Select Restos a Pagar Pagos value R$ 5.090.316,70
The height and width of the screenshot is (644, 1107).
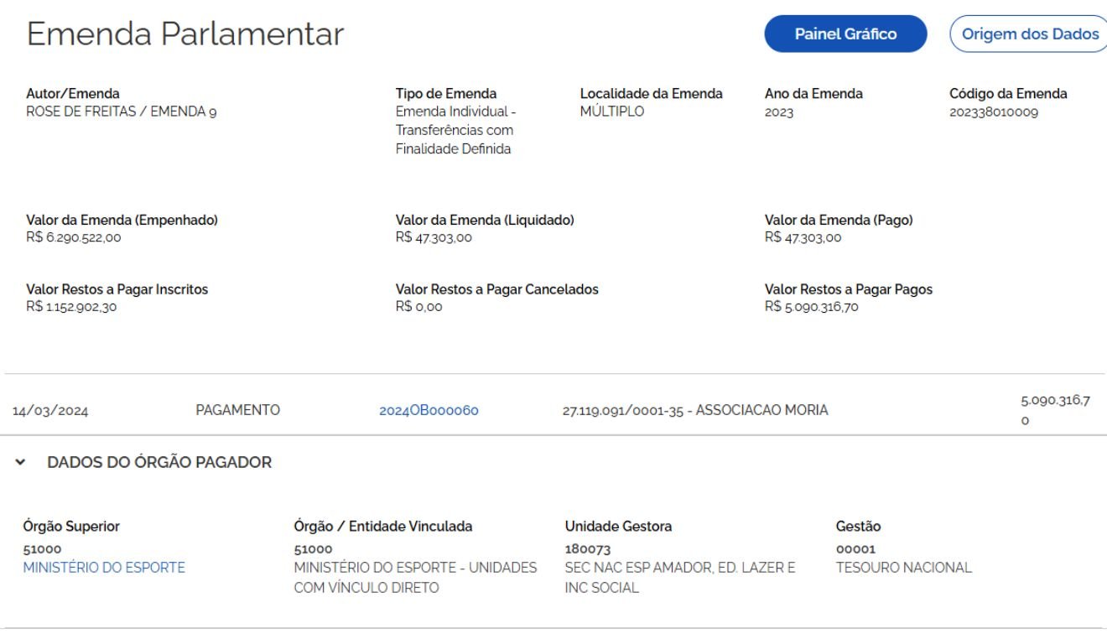coord(811,306)
